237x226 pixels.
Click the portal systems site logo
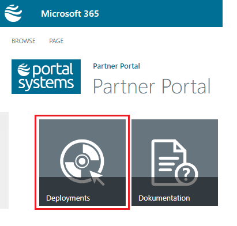46,77
